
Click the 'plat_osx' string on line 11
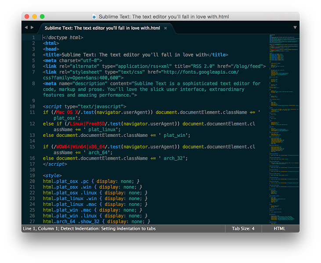[65, 118]
